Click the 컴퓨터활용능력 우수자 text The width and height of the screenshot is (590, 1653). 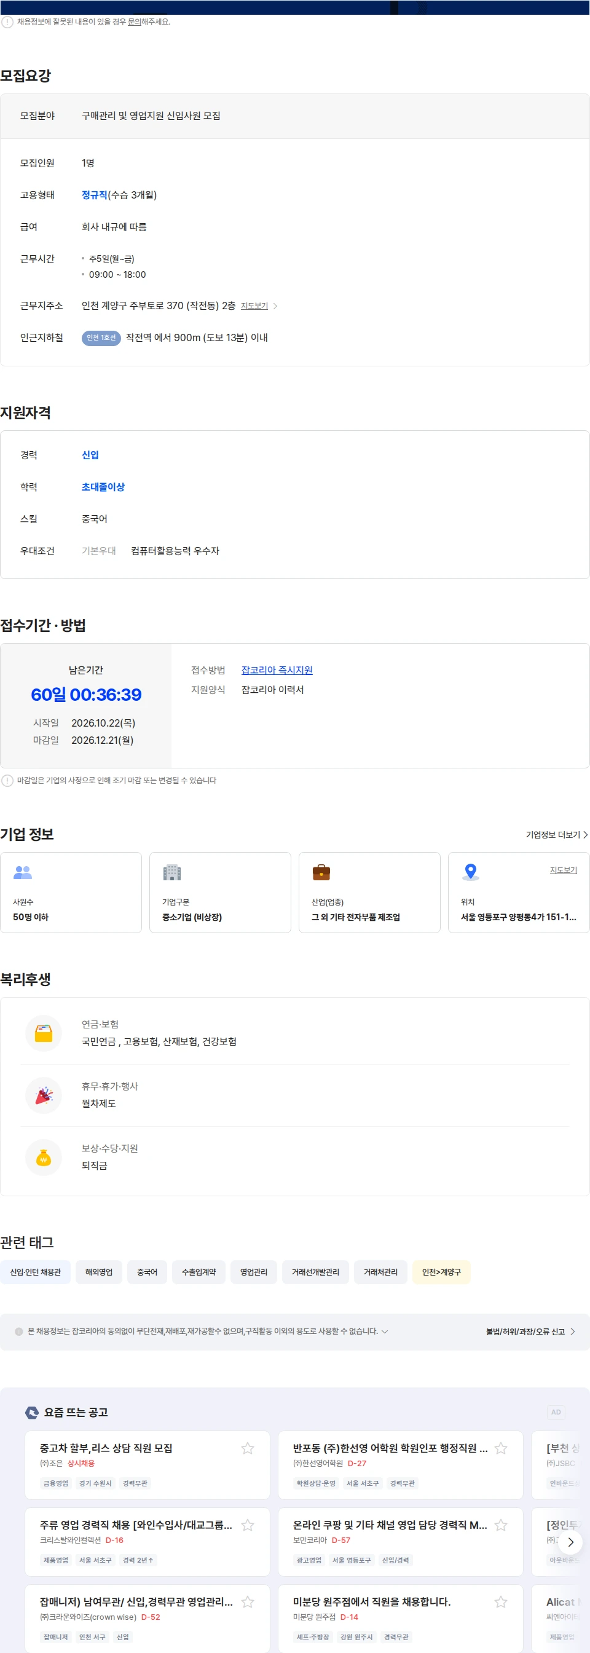click(175, 551)
